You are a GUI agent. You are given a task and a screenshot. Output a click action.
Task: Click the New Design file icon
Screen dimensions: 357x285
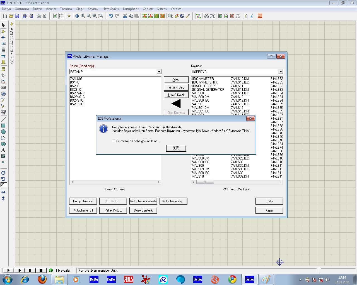coord(5,16)
